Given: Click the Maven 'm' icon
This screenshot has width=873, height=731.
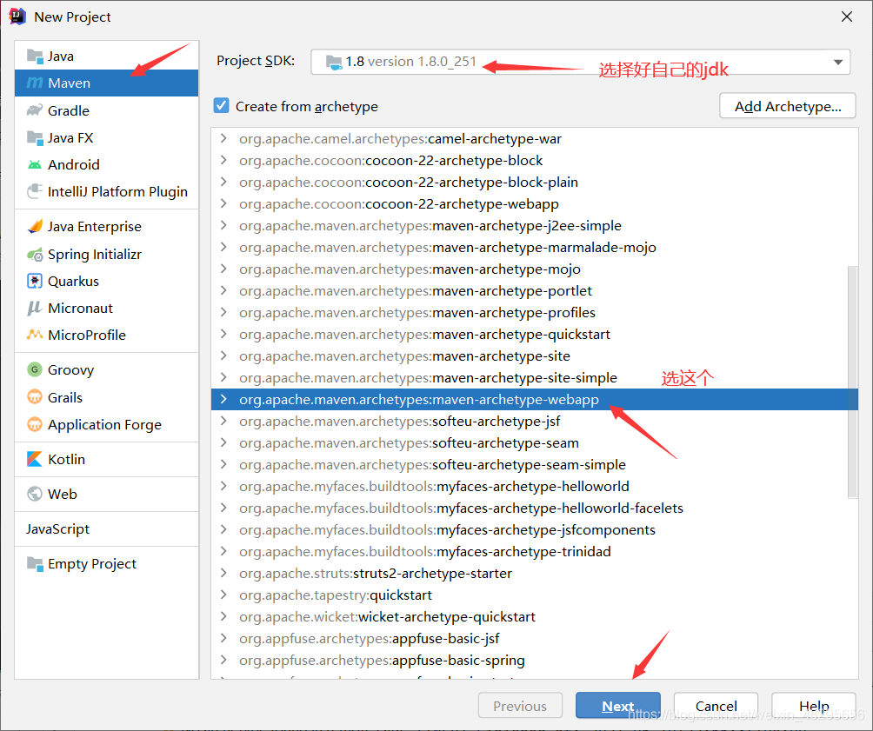Looking at the screenshot, I should [35, 83].
